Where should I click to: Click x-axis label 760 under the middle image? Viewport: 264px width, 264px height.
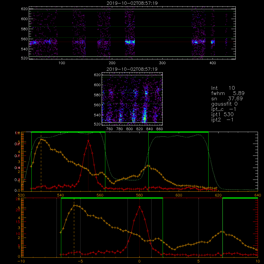[x=110, y=129]
